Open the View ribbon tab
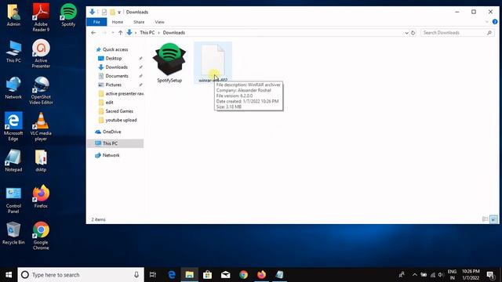The width and height of the screenshot is (502, 282). point(159,22)
